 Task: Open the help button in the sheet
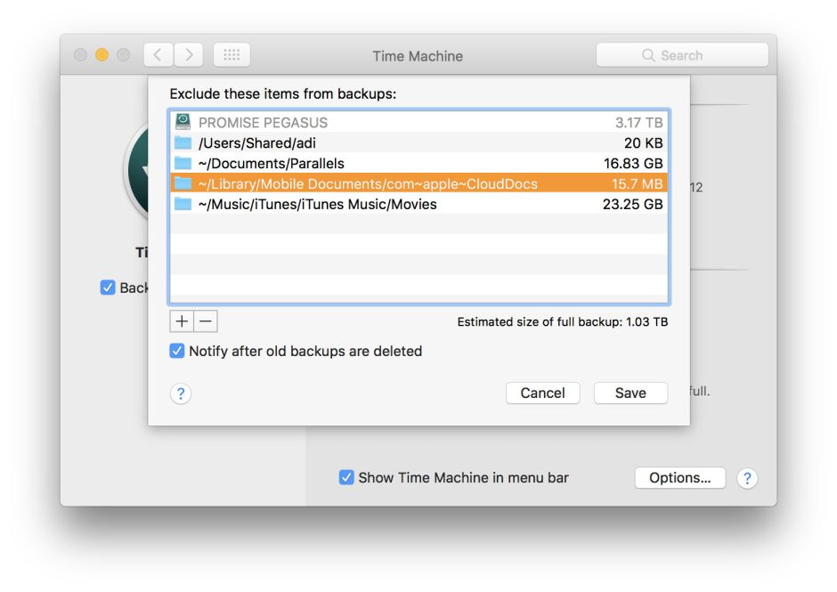click(180, 393)
